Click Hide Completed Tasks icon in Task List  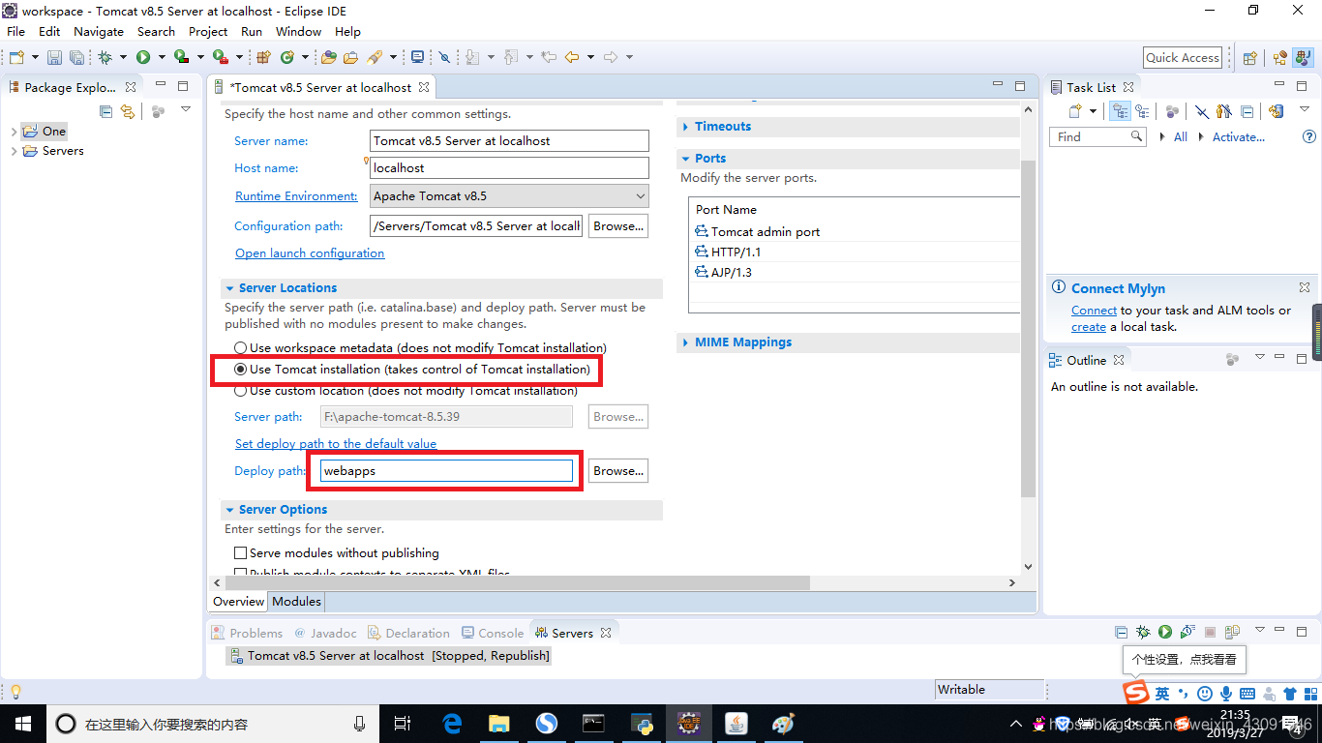click(1201, 111)
